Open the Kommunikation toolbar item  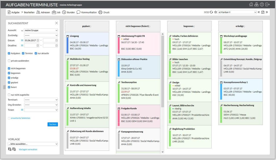pos(87,12)
